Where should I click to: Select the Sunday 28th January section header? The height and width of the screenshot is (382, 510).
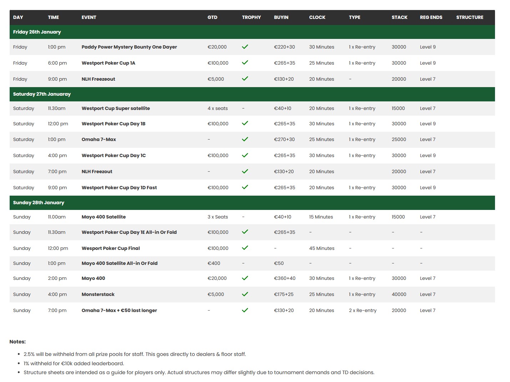coord(252,202)
